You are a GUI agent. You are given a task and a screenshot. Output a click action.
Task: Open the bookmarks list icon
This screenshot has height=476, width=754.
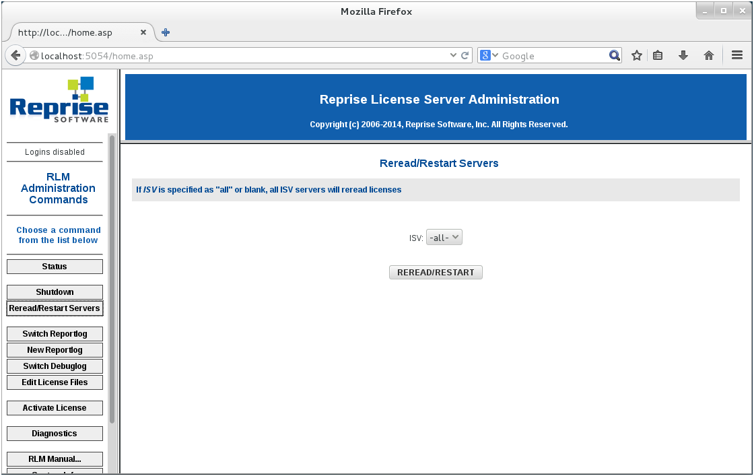(x=658, y=55)
